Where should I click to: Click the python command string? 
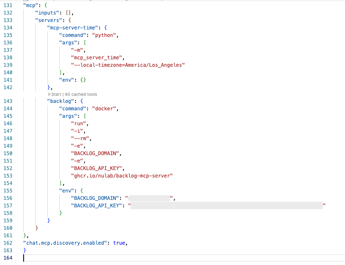[104, 35]
